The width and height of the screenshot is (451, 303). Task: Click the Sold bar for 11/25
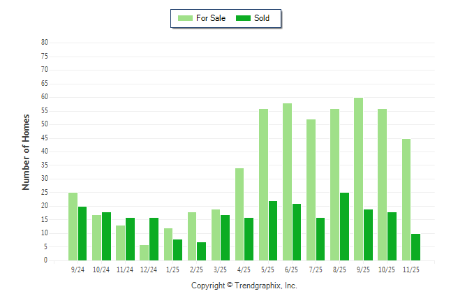coord(416,247)
